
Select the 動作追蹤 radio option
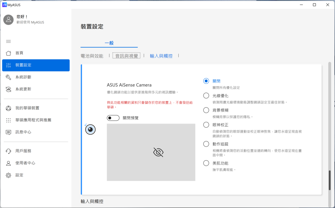pyautogui.click(x=206, y=144)
